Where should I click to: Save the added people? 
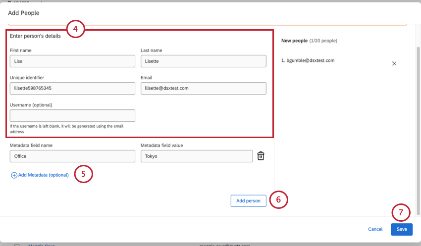(401, 229)
